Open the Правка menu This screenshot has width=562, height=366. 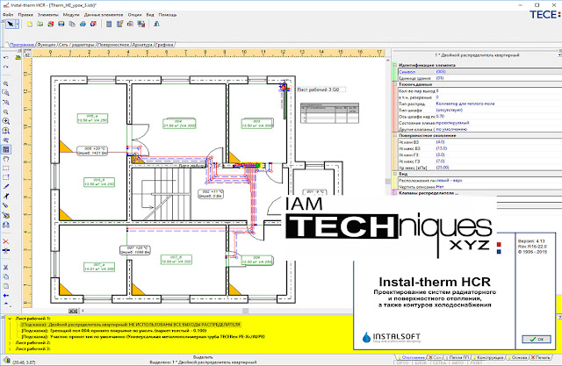(25, 15)
